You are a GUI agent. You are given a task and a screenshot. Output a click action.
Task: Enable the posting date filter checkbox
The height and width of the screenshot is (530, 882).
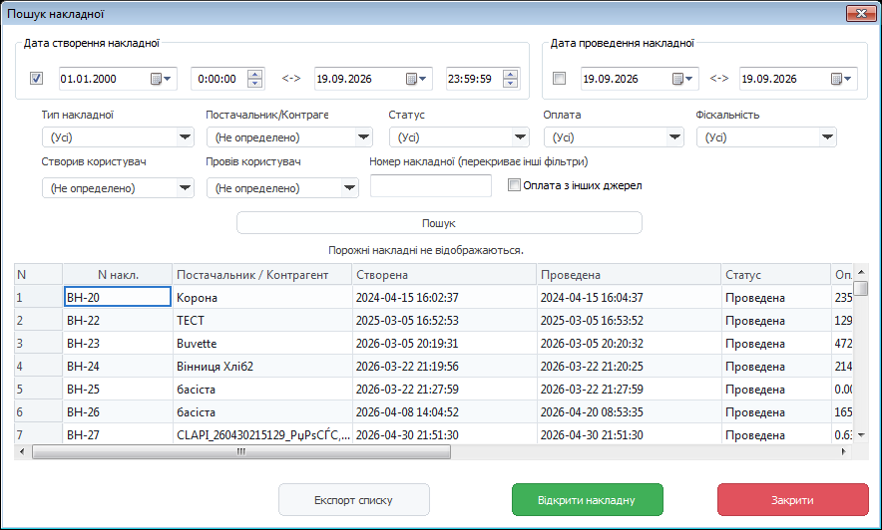[x=559, y=78]
